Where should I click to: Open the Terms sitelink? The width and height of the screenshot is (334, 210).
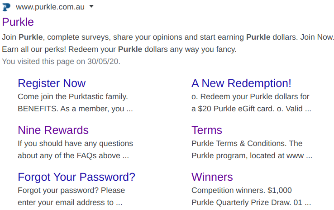[207, 130]
